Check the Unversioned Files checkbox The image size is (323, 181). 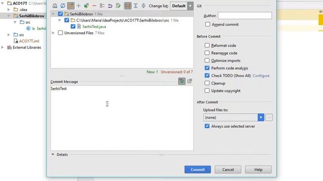61,33
